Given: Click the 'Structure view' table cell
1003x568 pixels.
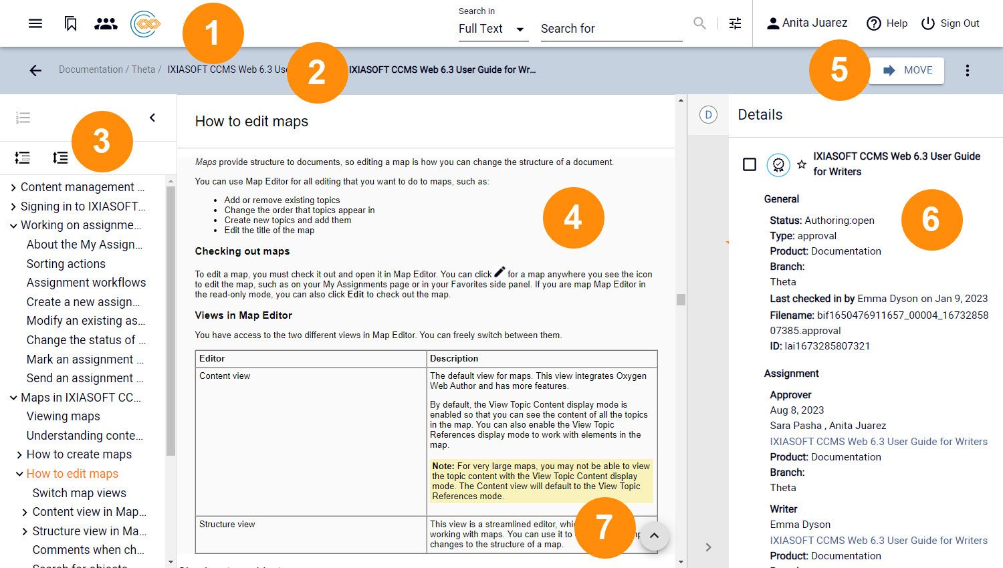Looking at the screenshot, I should pos(311,534).
